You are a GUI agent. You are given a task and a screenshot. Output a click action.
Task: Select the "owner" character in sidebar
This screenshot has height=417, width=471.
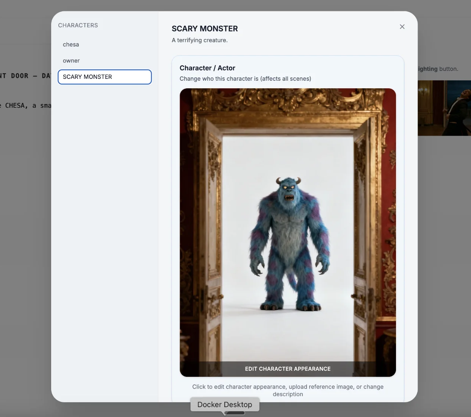pos(71,60)
